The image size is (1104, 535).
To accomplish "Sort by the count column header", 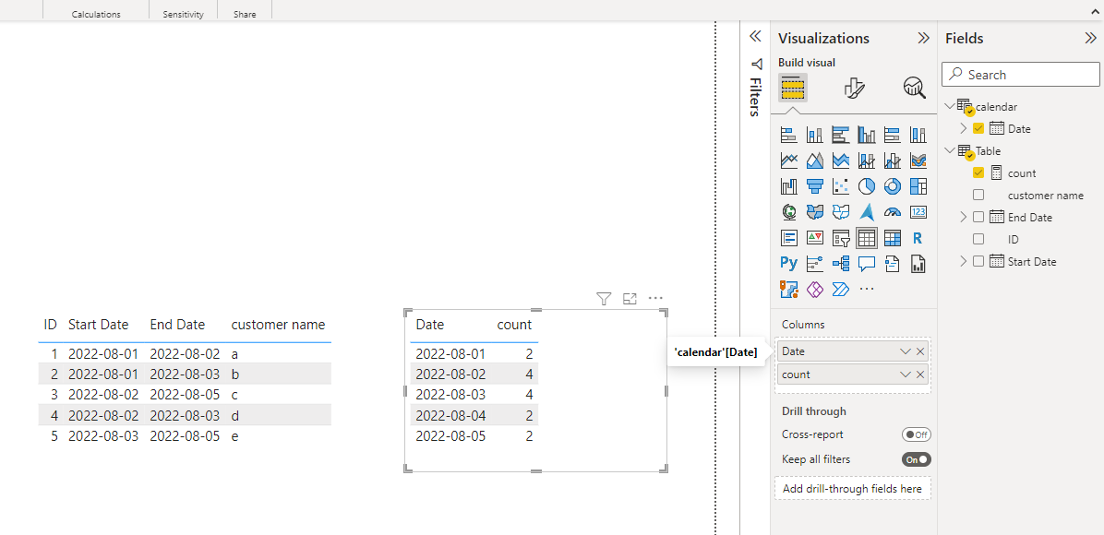I will coord(514,325).
